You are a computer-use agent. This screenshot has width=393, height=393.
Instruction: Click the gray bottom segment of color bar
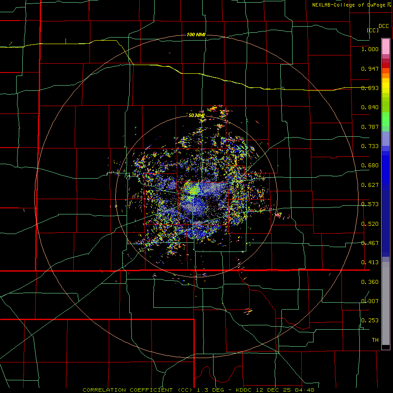pyautogui.click(x=386, y=303)
